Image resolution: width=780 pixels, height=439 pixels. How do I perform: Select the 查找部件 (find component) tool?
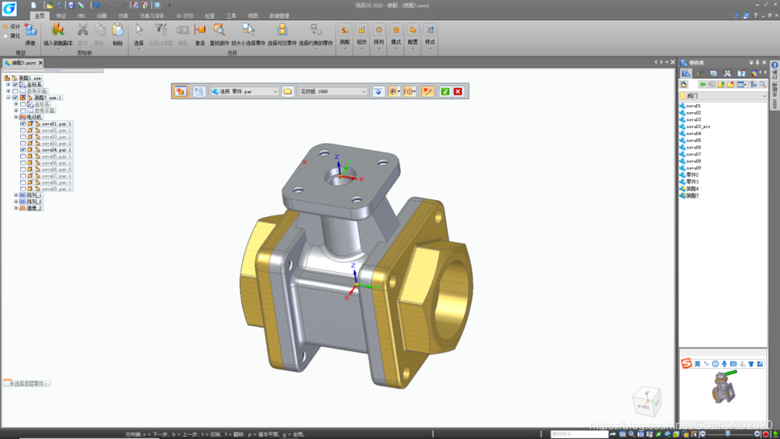(x=219, y=30)
